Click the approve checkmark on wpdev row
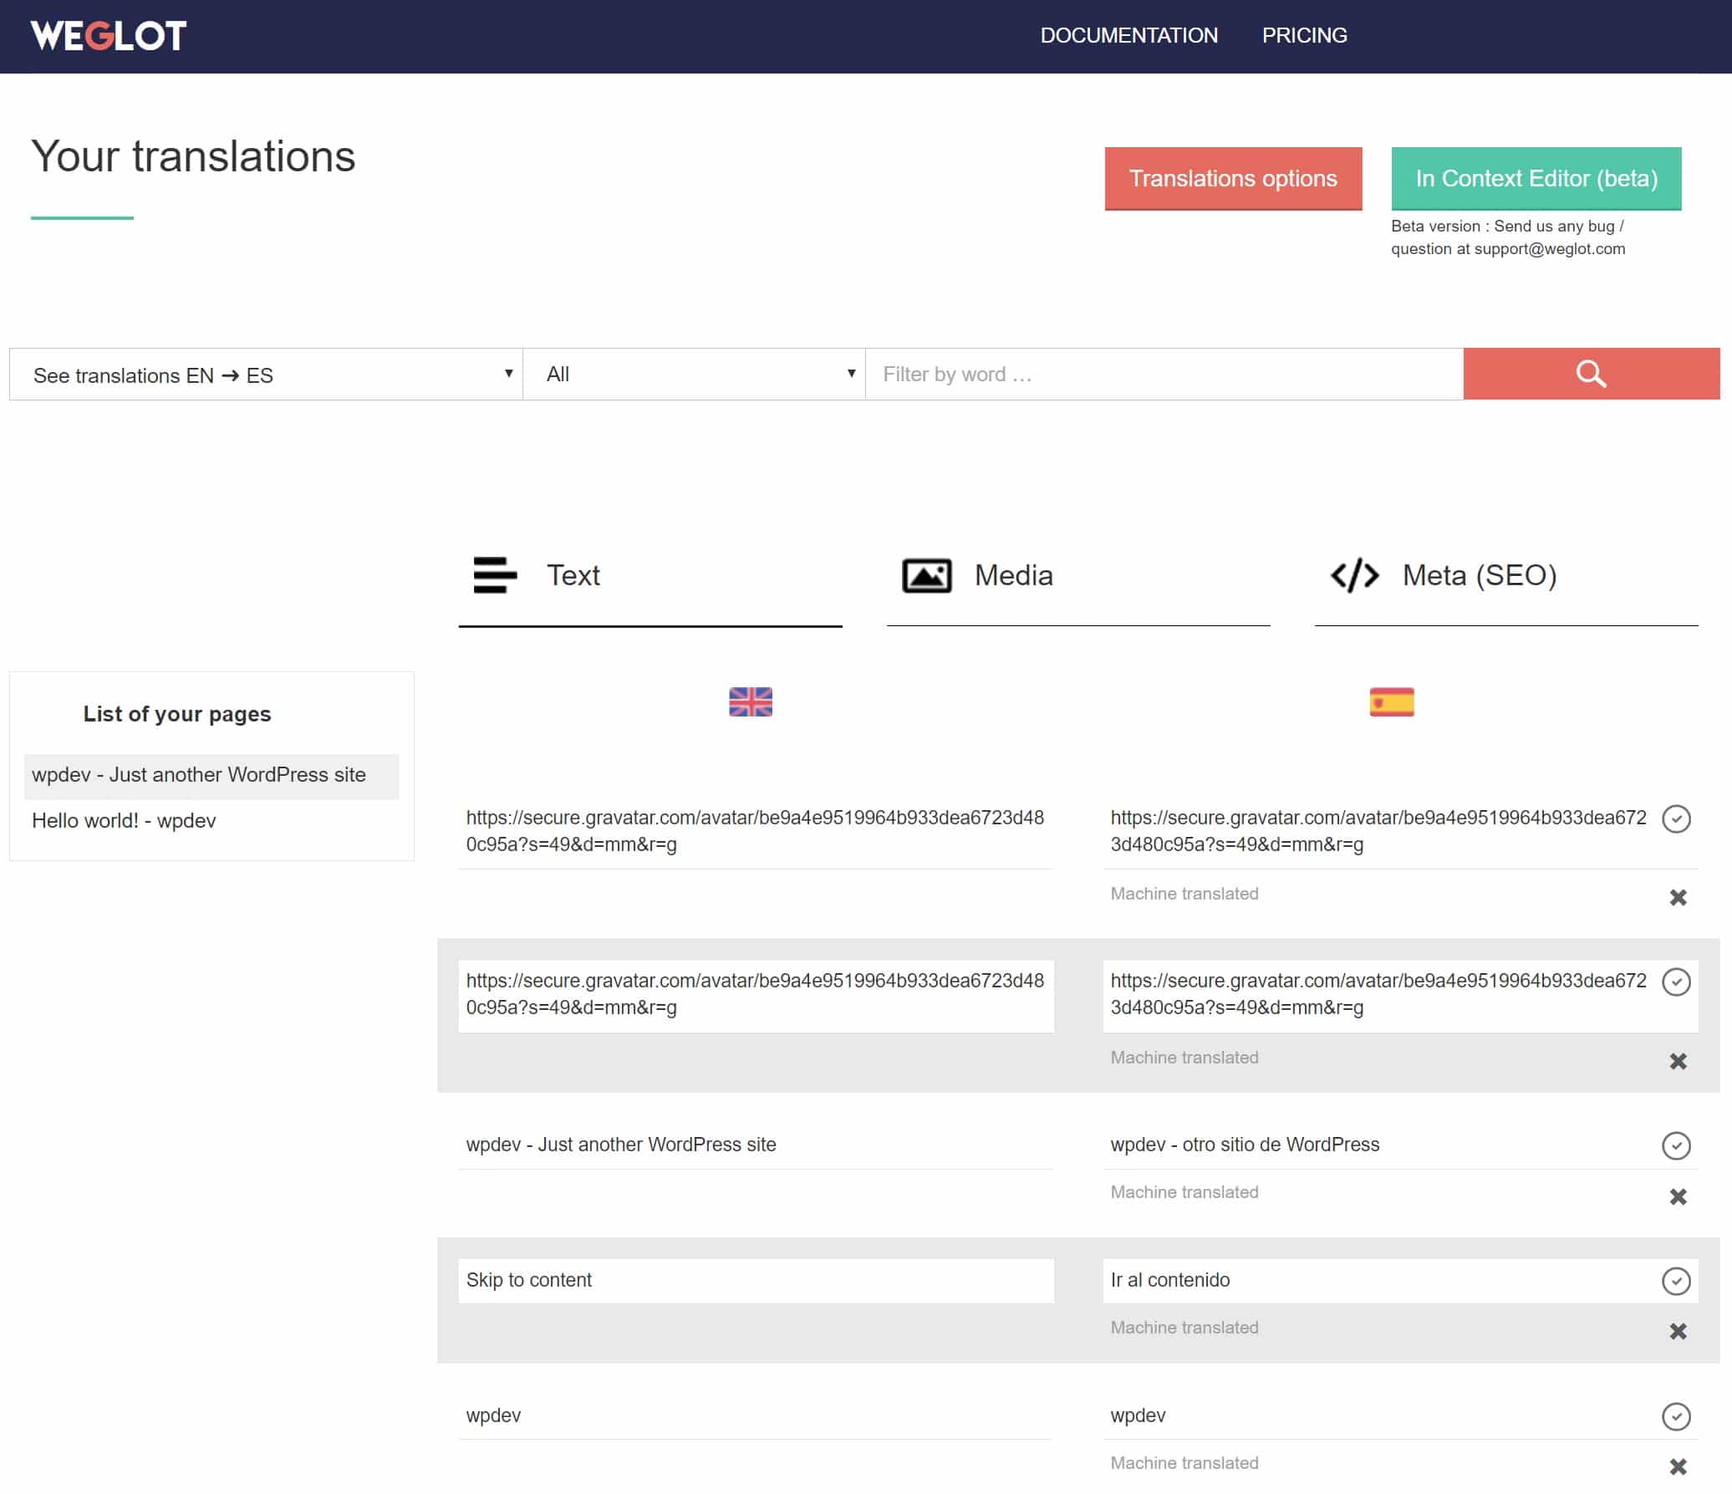 click(x=1676, y=1416)
